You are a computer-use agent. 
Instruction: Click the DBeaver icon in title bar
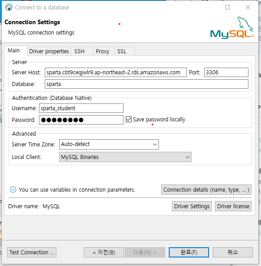pyautogui.click(x=9, y=8)
